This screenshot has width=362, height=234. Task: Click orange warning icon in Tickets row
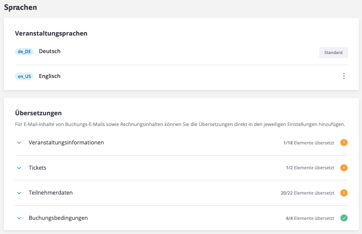tap(344, 168)
